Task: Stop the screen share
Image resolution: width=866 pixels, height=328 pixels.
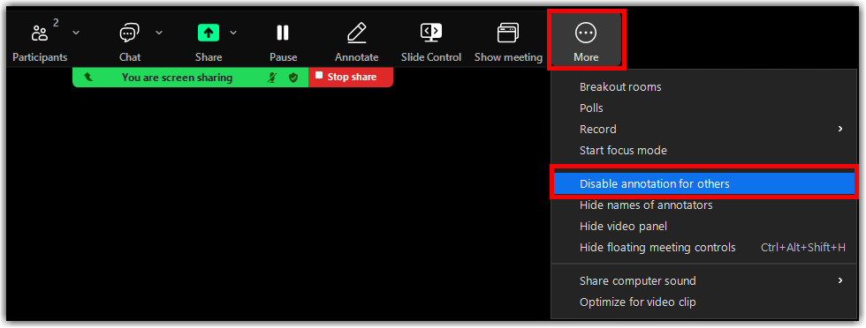Action: (351, 78)
